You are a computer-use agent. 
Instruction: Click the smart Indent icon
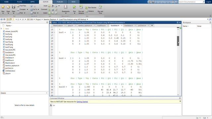[x=49, y=13]
